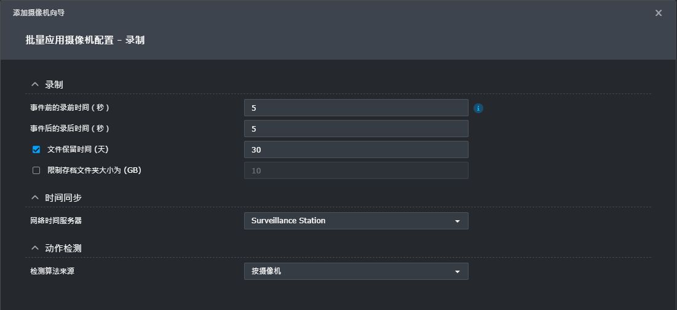Focus the 事件前的录前时间 input field

(x=356, y=108)
